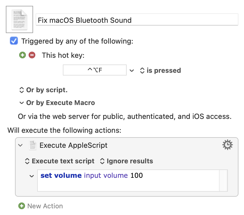Disable the 'Triggered by any of the following' checkbox

point(14,41)
